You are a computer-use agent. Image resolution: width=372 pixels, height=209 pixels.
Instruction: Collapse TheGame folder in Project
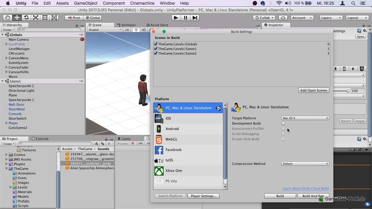coord(6,169)
